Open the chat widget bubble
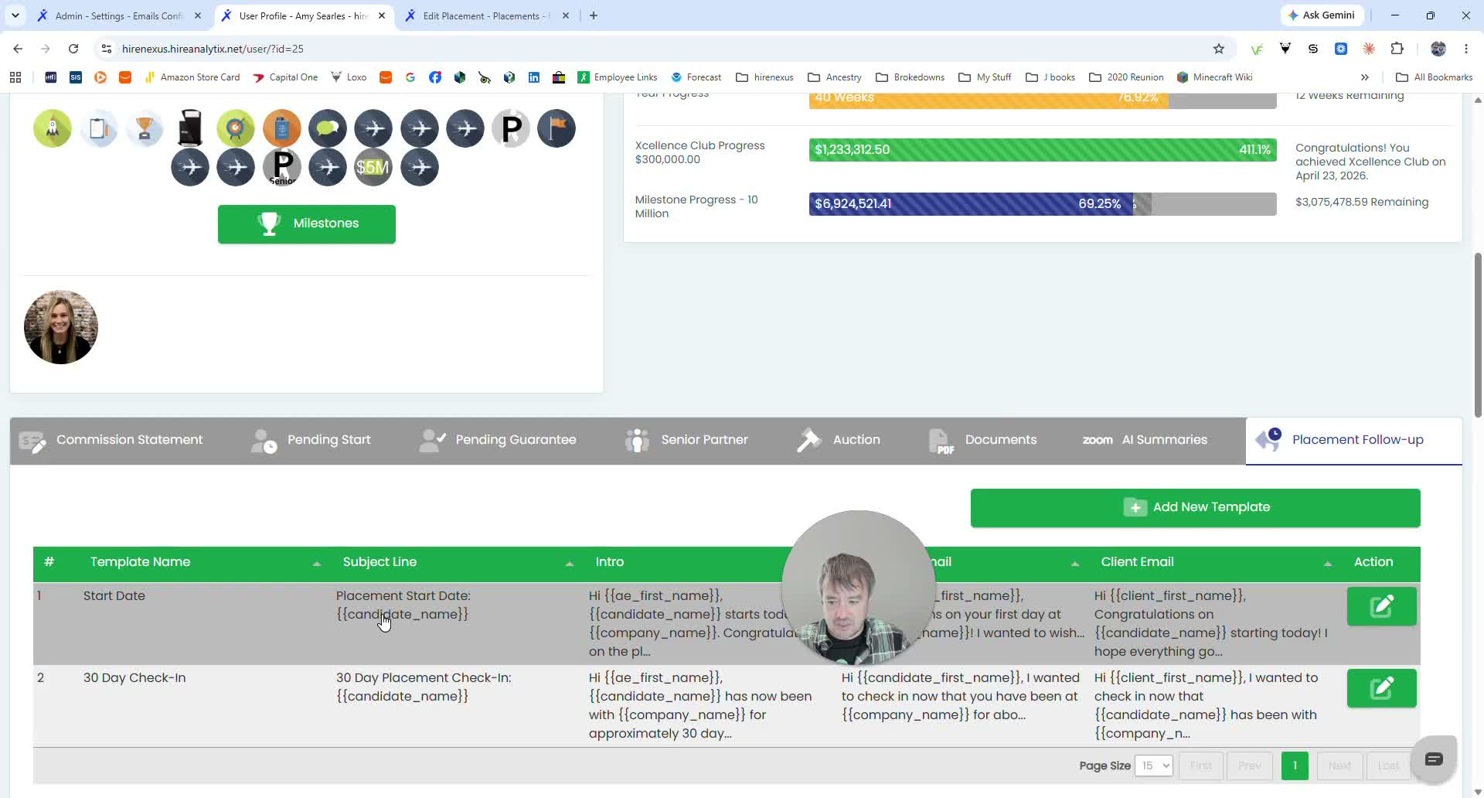The width and height of the screenshot is (1484, 798). point(1434,759)
